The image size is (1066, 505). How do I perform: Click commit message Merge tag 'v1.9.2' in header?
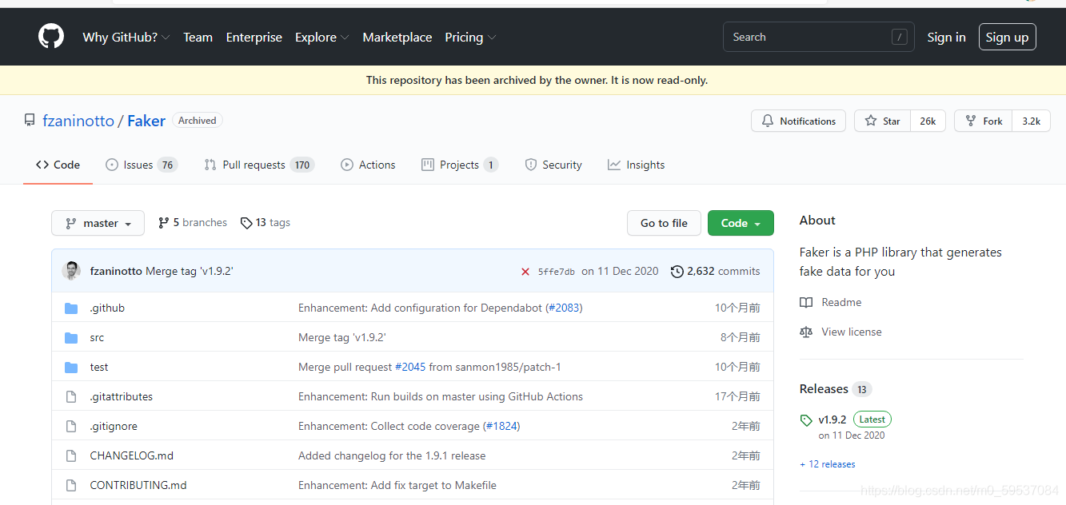coord(190,272)
